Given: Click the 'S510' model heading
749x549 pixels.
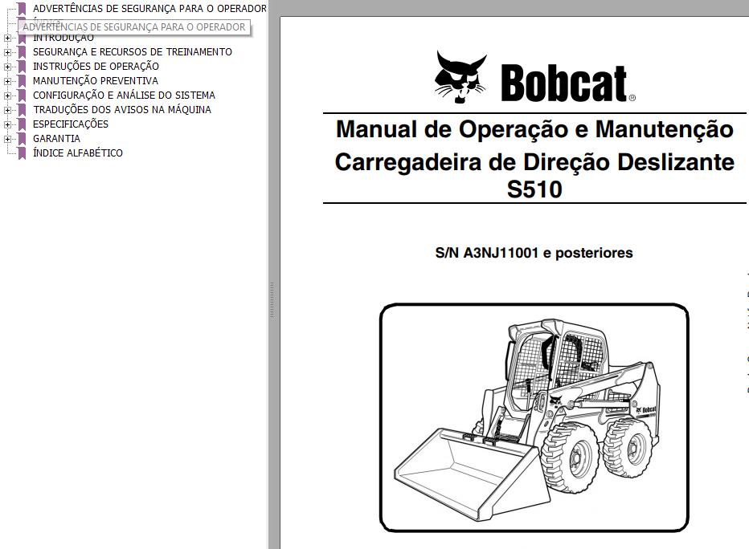Looking at the screenshot, I should click(x=534, y=189).
